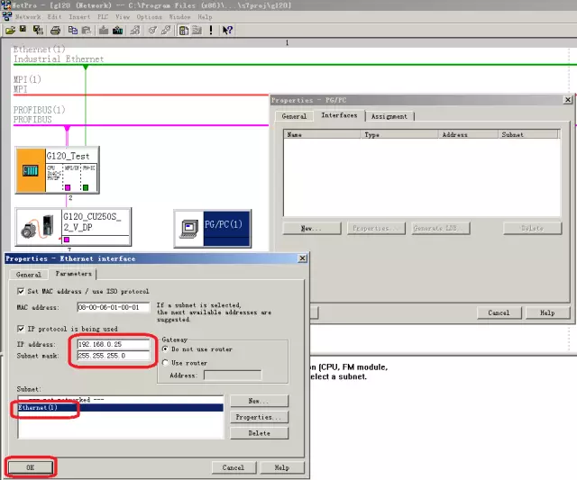The width and height of the screenshot is (577, 480).
Task: Select the G120_Test station icon
Action: [30, 172]
